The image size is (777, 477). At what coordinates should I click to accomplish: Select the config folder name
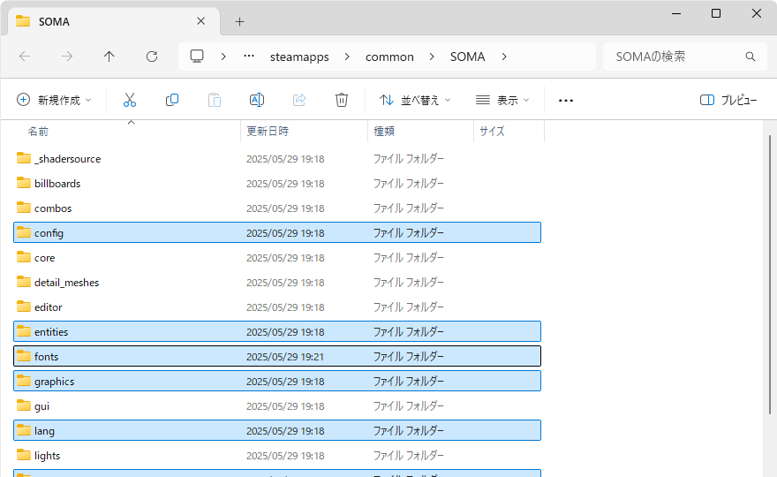49,233
